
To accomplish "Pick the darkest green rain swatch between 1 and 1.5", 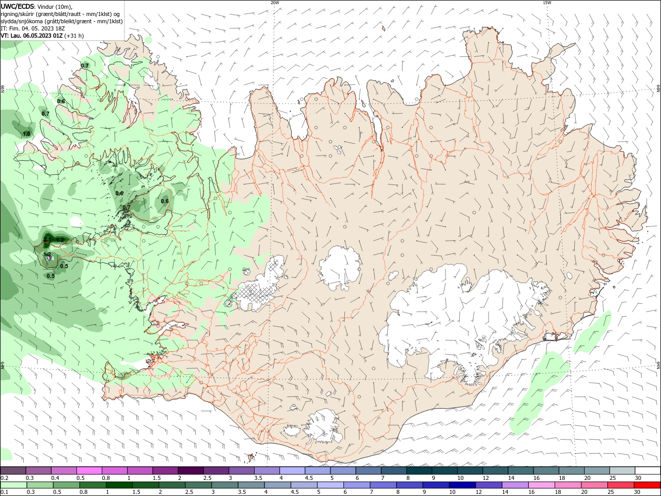I will (x=118, y=485).
